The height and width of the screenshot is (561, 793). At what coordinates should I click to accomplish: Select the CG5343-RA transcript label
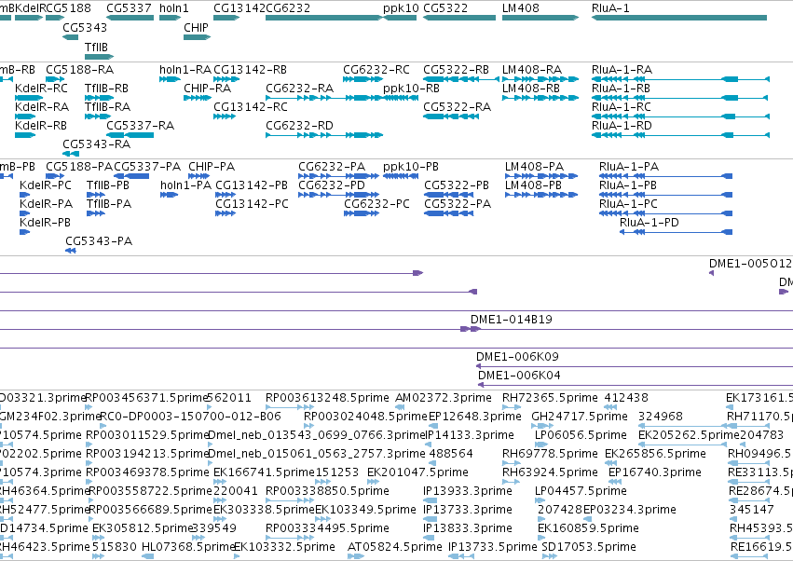[x=96, y=144]
